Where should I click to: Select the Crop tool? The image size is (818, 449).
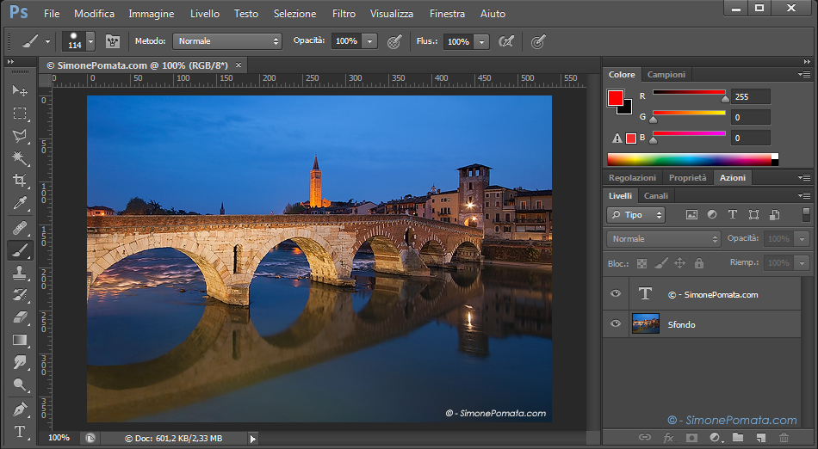[20, 181]
